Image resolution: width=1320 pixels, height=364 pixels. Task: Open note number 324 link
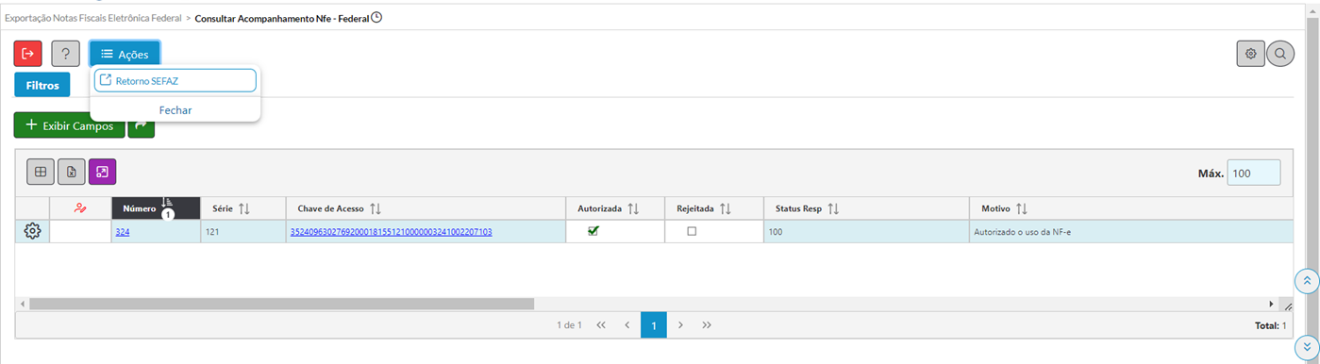(122, 231)
